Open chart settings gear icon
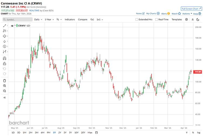The height and width of the screenshot is (138, 203). click(x=187, y=19)
